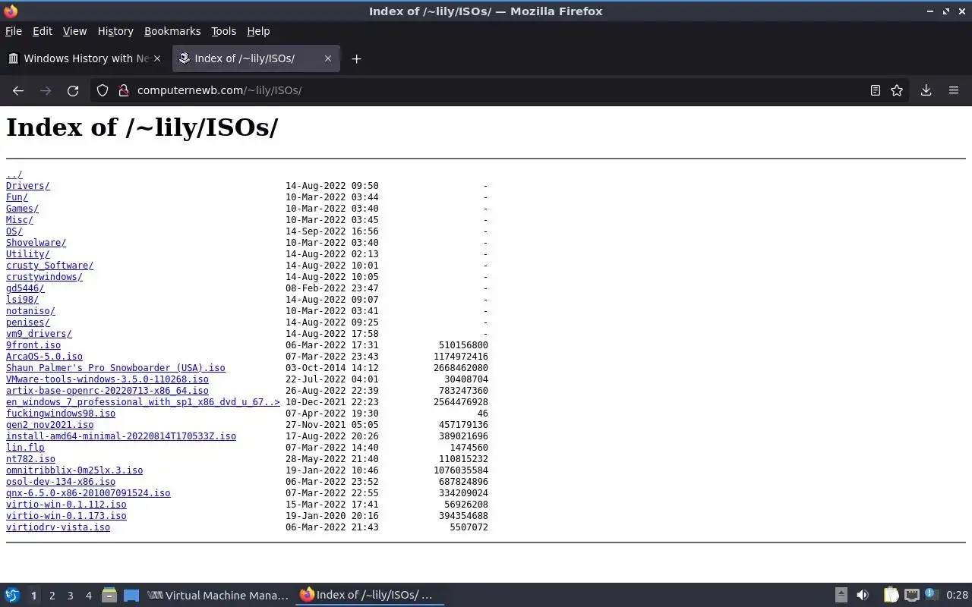Open the tracking protection shield panel
The width and height of the screenshot is (972, 607).
coord(103,90)
